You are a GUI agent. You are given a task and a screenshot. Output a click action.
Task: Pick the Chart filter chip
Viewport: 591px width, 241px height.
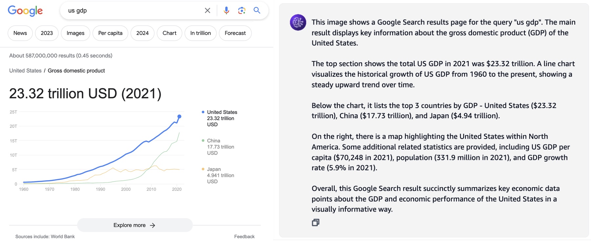tap(169, 33)
